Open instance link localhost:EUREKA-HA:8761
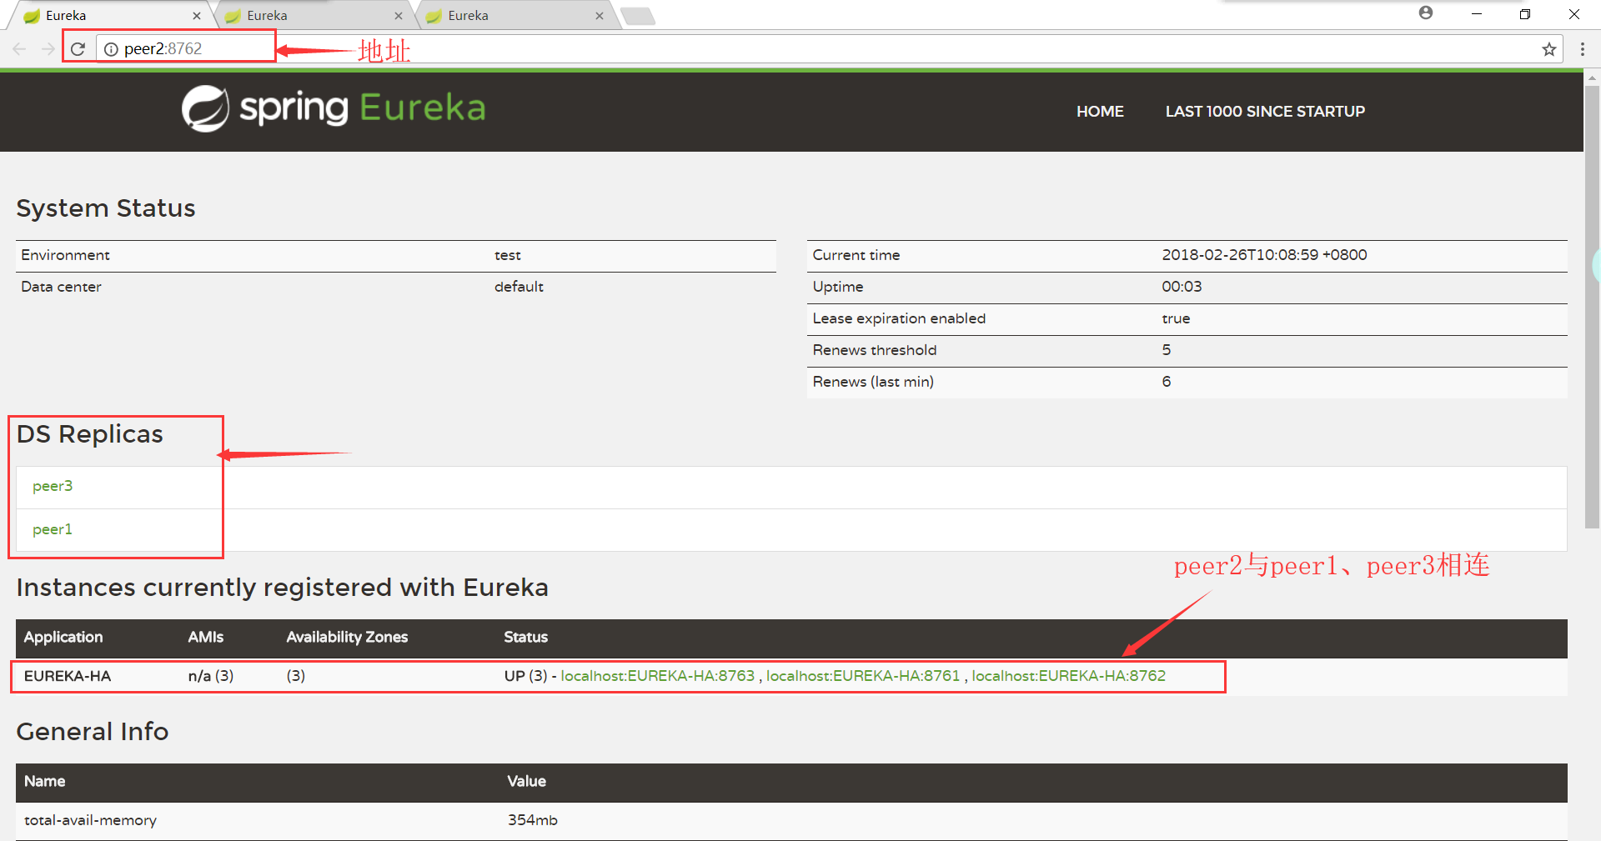The width and height of the screenshot is (1601, 841). [x=863, y=676]
